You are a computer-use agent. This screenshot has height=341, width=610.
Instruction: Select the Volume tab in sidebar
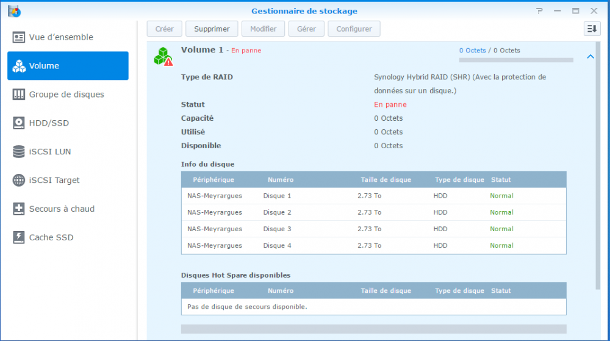pyautogui.click(x=68, y=66)
